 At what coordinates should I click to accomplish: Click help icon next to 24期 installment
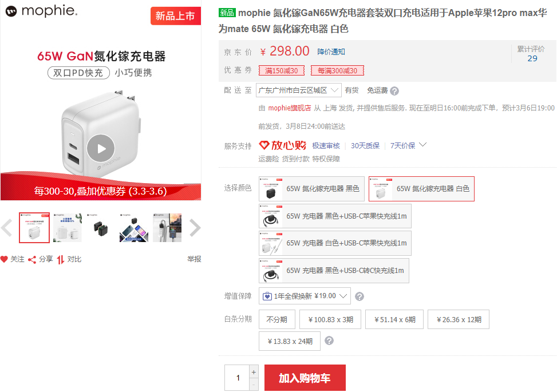pyautogui.click(x=329, y=341)
